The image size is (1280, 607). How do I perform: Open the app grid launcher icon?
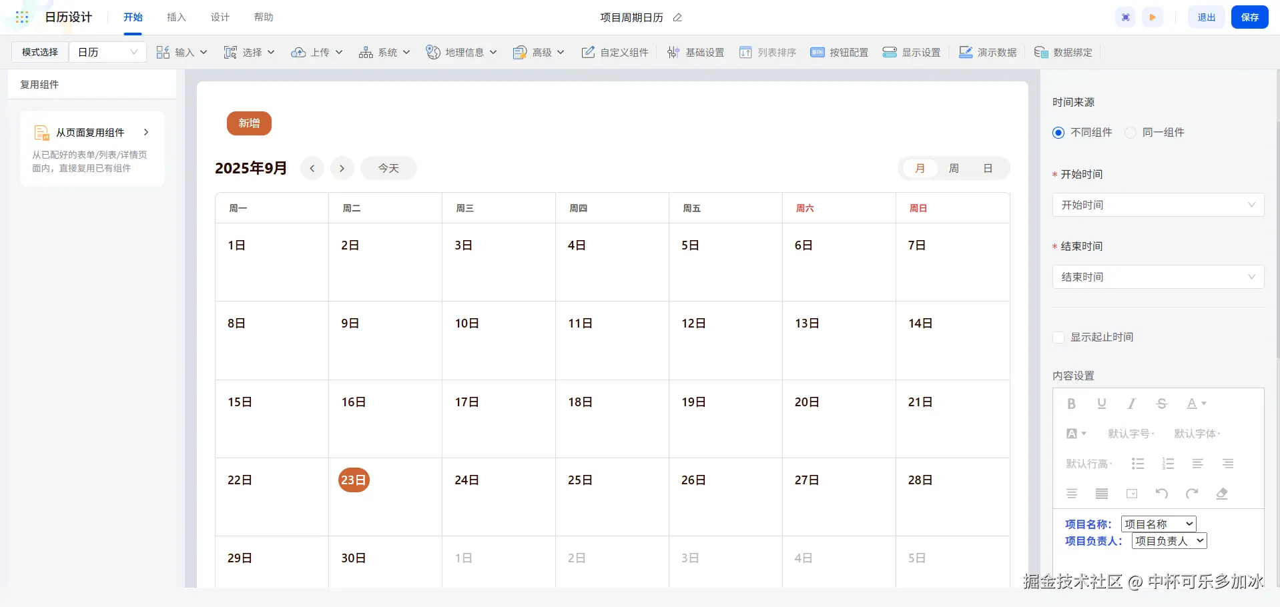pos(22,17)
